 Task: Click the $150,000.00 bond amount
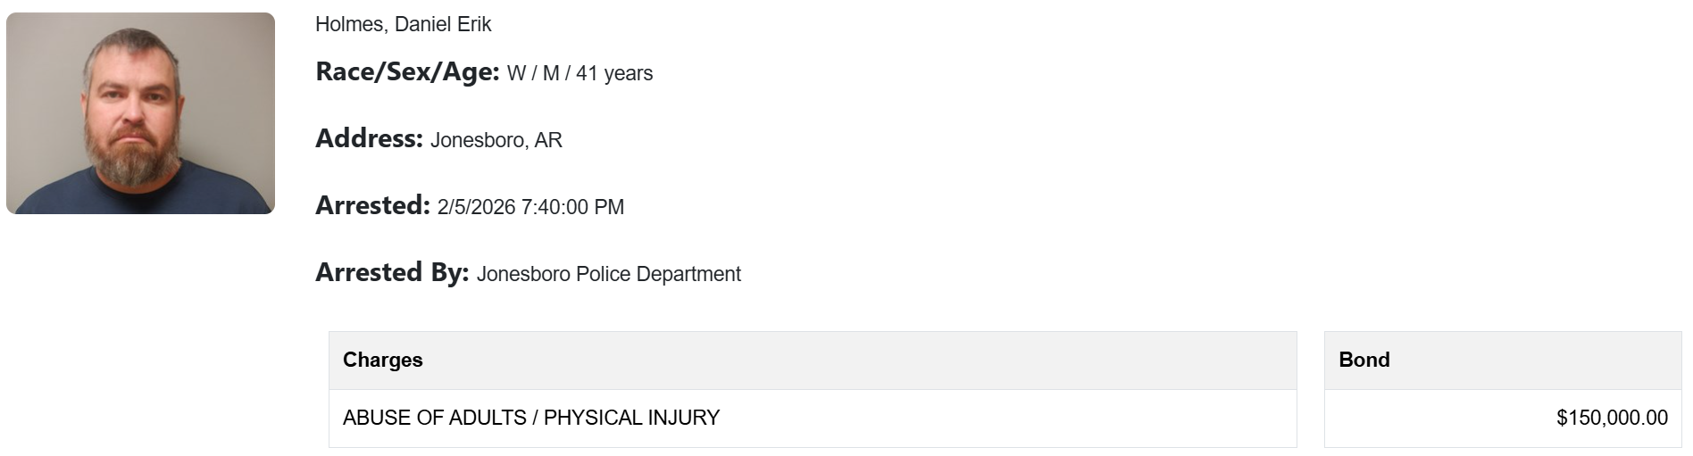tap(1612, 418)
